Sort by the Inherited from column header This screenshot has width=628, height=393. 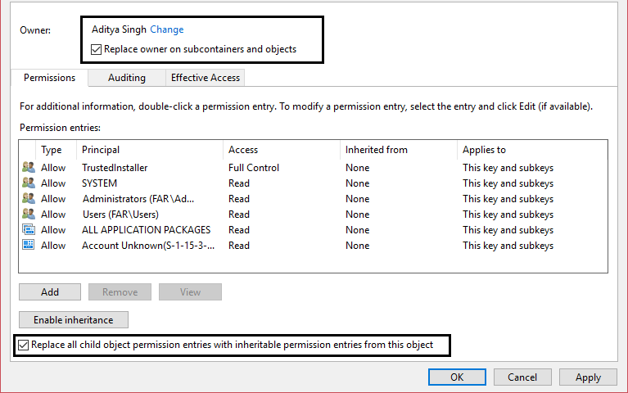coord(376,150)
